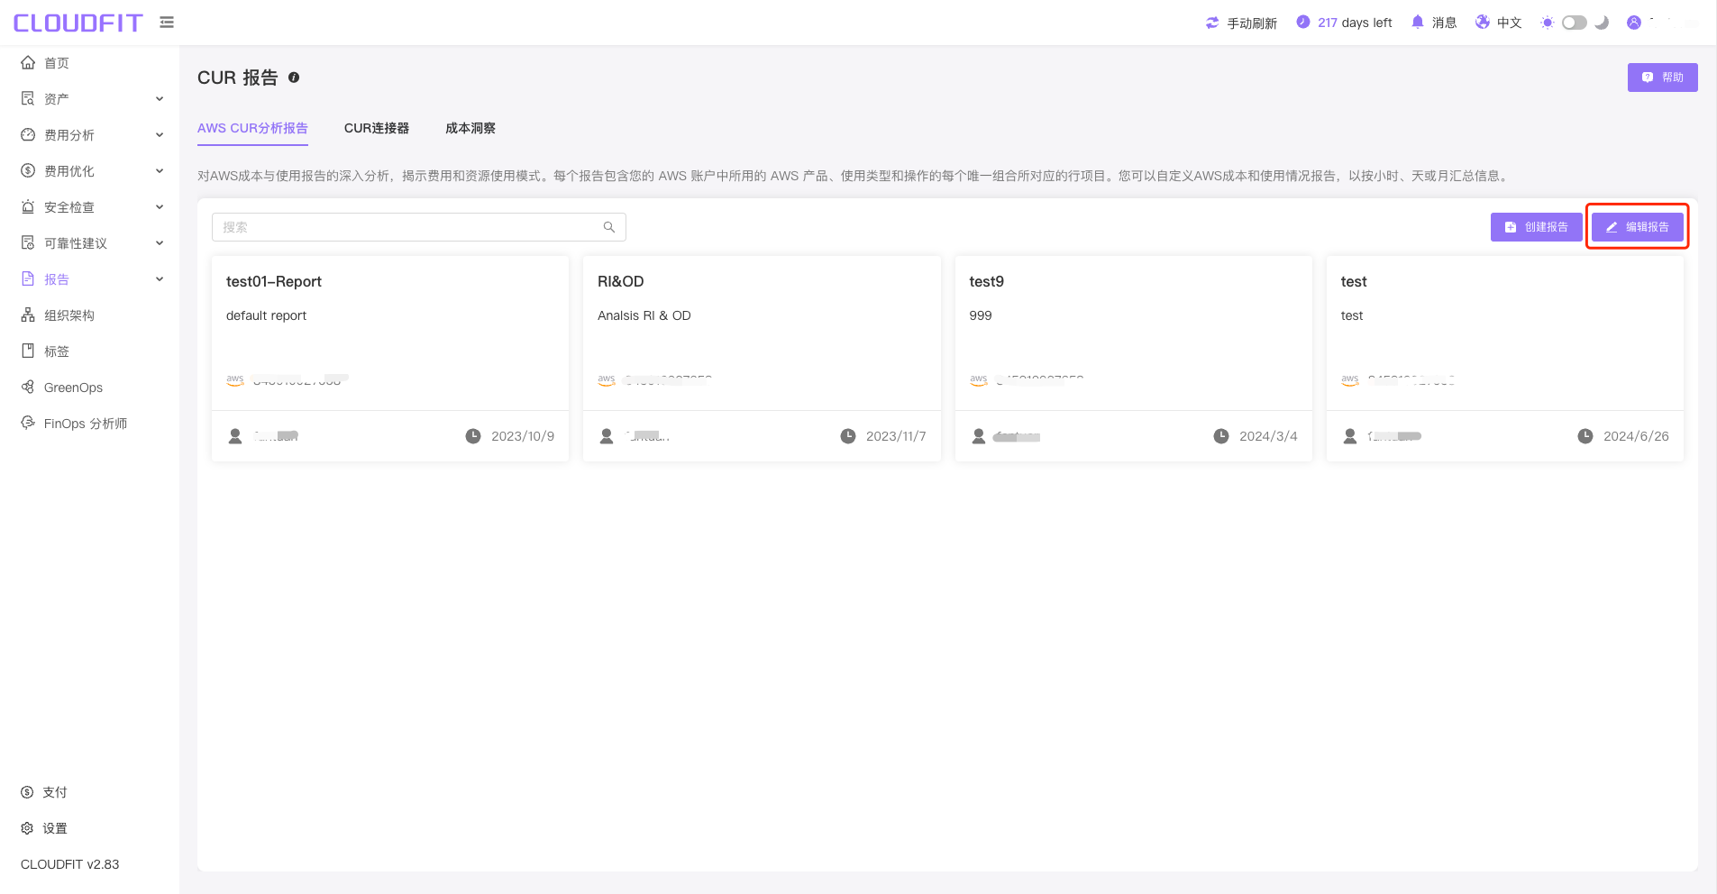Click the CLOUDFIT logo
Screen dimensions: 1717x894
coord(78,23)
